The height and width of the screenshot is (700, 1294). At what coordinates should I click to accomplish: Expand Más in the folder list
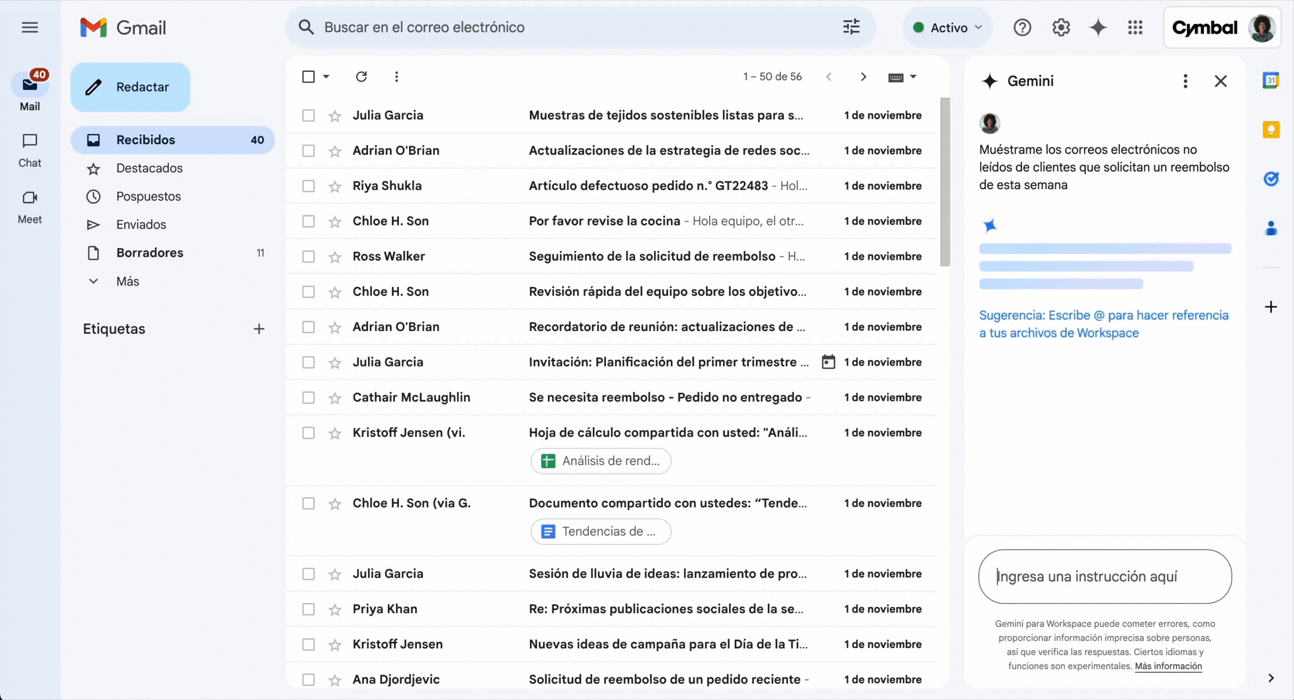[x=127, y=281]
